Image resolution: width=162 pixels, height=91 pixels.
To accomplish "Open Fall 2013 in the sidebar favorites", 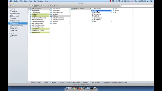I will tap(15, 28).
